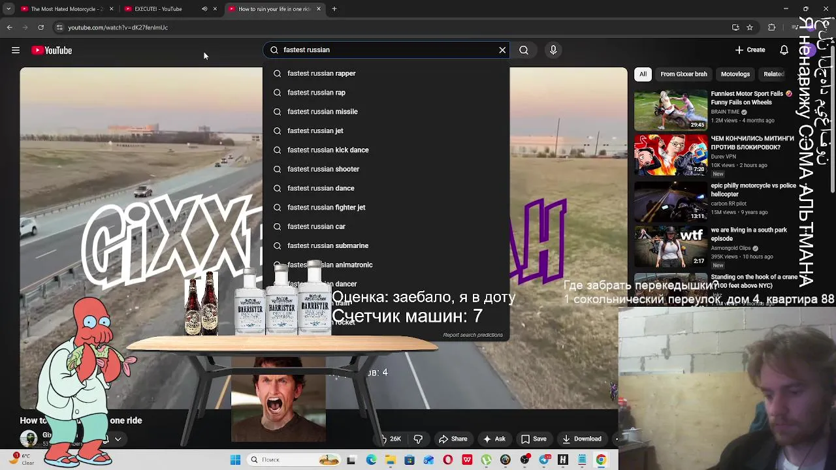Viewport: 836px width, 470px height.
Task: Open Funniest Motor Sport Fails thumbnail
Action: [x=671, y=110]
